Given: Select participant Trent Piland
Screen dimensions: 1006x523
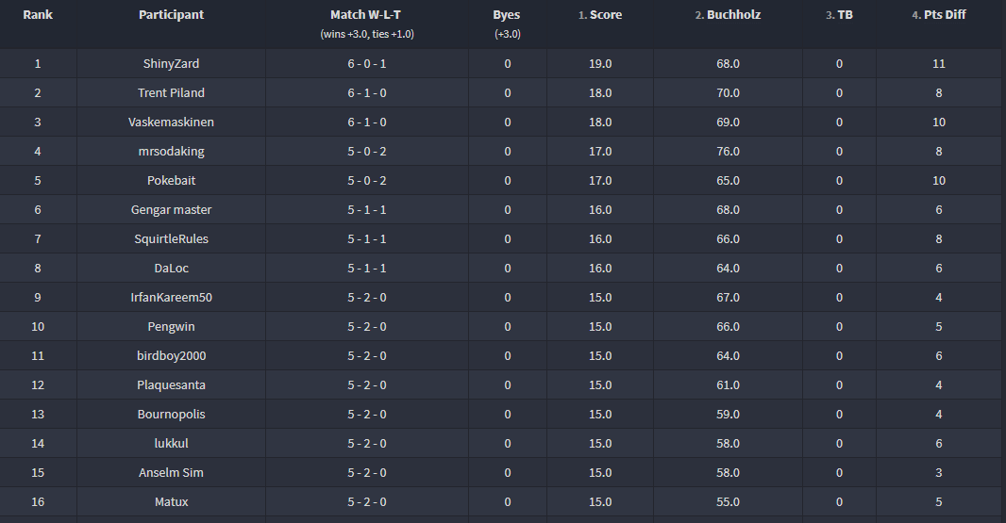Looking at the screenshot, I should [172, 93].
